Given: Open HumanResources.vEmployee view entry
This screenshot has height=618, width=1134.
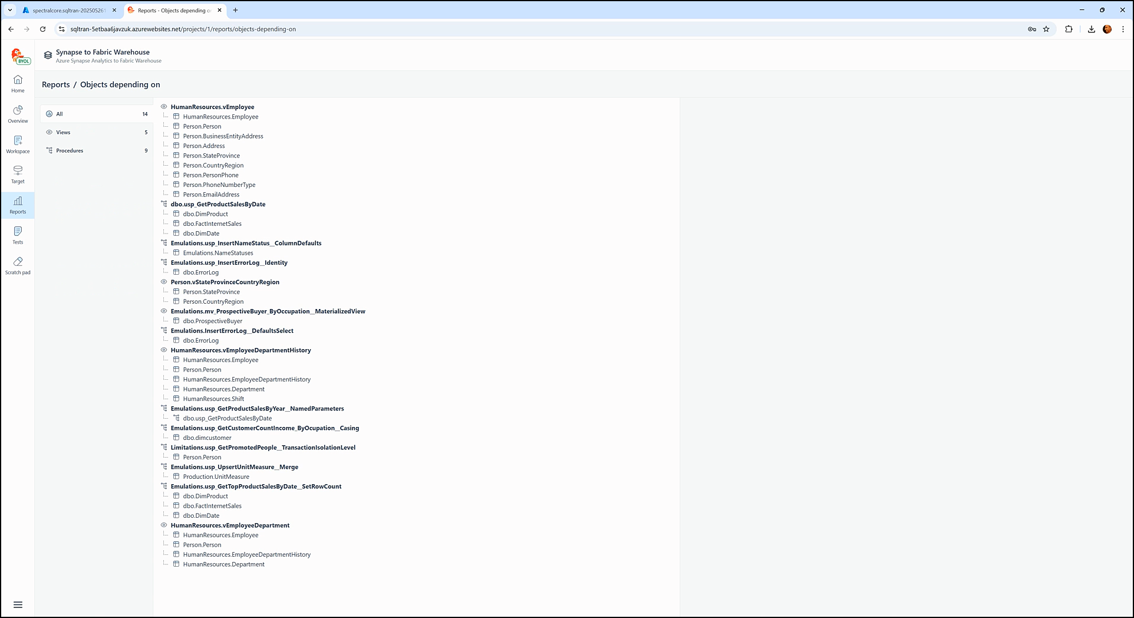Looking at the screenshot, I should point(212,107).
